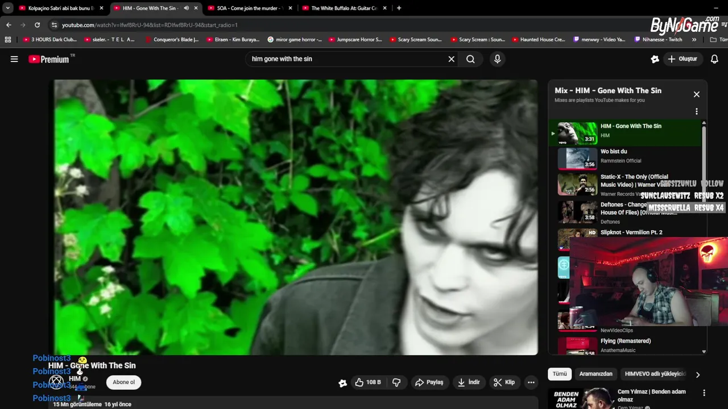Open site information icon in address bar
728x409 pixels.
click(x=54, y=25)
